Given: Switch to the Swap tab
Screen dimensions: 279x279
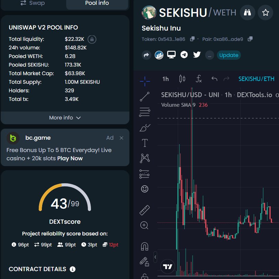Looking at the screenshot, I should pos(33,3).
